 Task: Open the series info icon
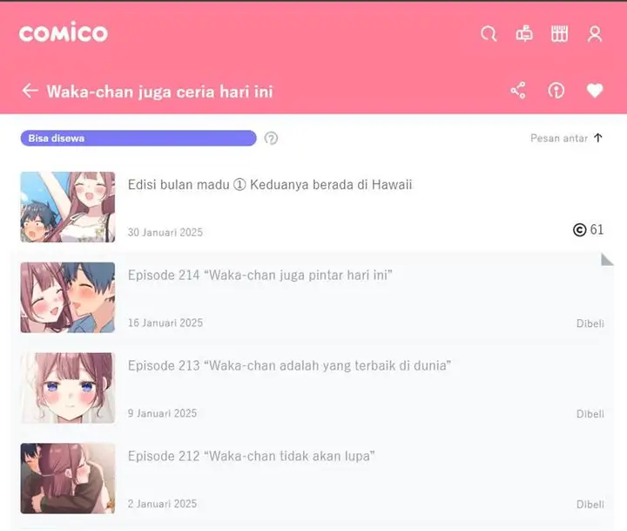(556, 91)
